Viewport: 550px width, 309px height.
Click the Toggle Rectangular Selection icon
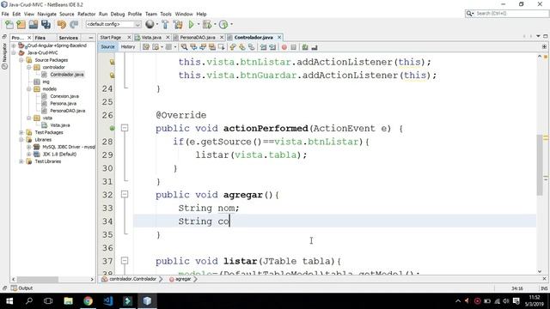point(222,47)
